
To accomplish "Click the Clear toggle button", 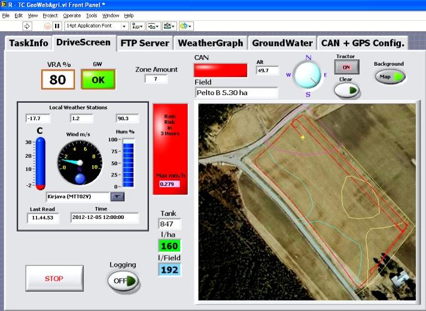I will pos(347,91).
